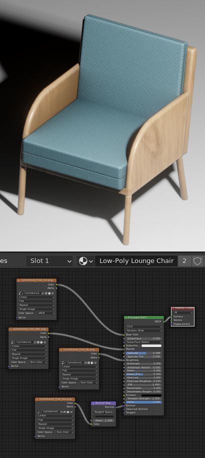Collapse the Upholstered_Chair_Nor.png node

[x=37, y=399]
